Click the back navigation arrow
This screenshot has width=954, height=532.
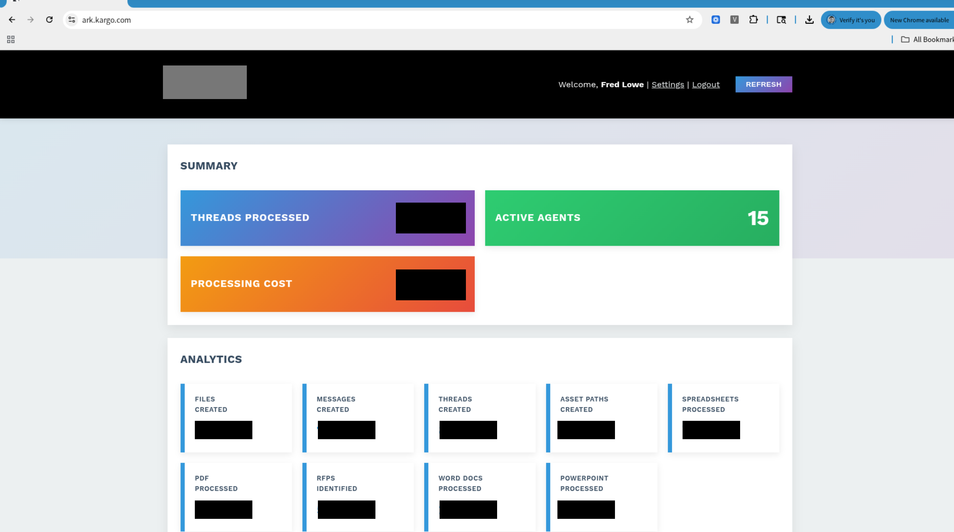[x=12, y=20]
